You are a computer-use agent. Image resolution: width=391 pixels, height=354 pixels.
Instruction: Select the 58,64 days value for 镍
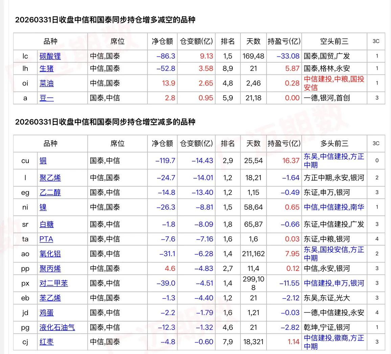pos(253,207)
